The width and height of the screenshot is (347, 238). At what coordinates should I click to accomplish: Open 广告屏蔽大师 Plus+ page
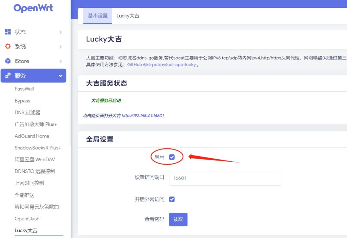[36, 124]
